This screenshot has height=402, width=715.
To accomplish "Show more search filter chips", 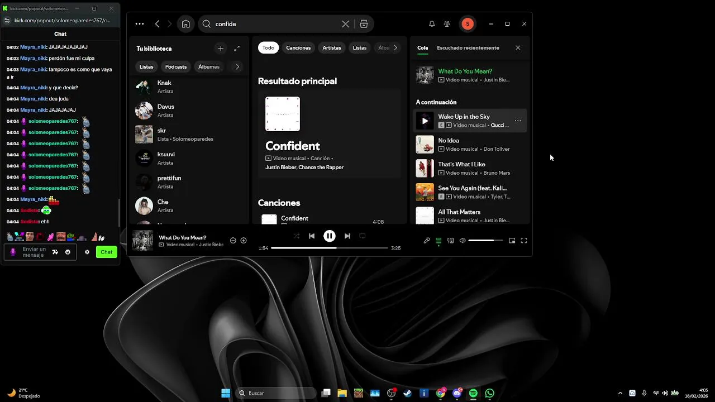I will pos(395,48).
